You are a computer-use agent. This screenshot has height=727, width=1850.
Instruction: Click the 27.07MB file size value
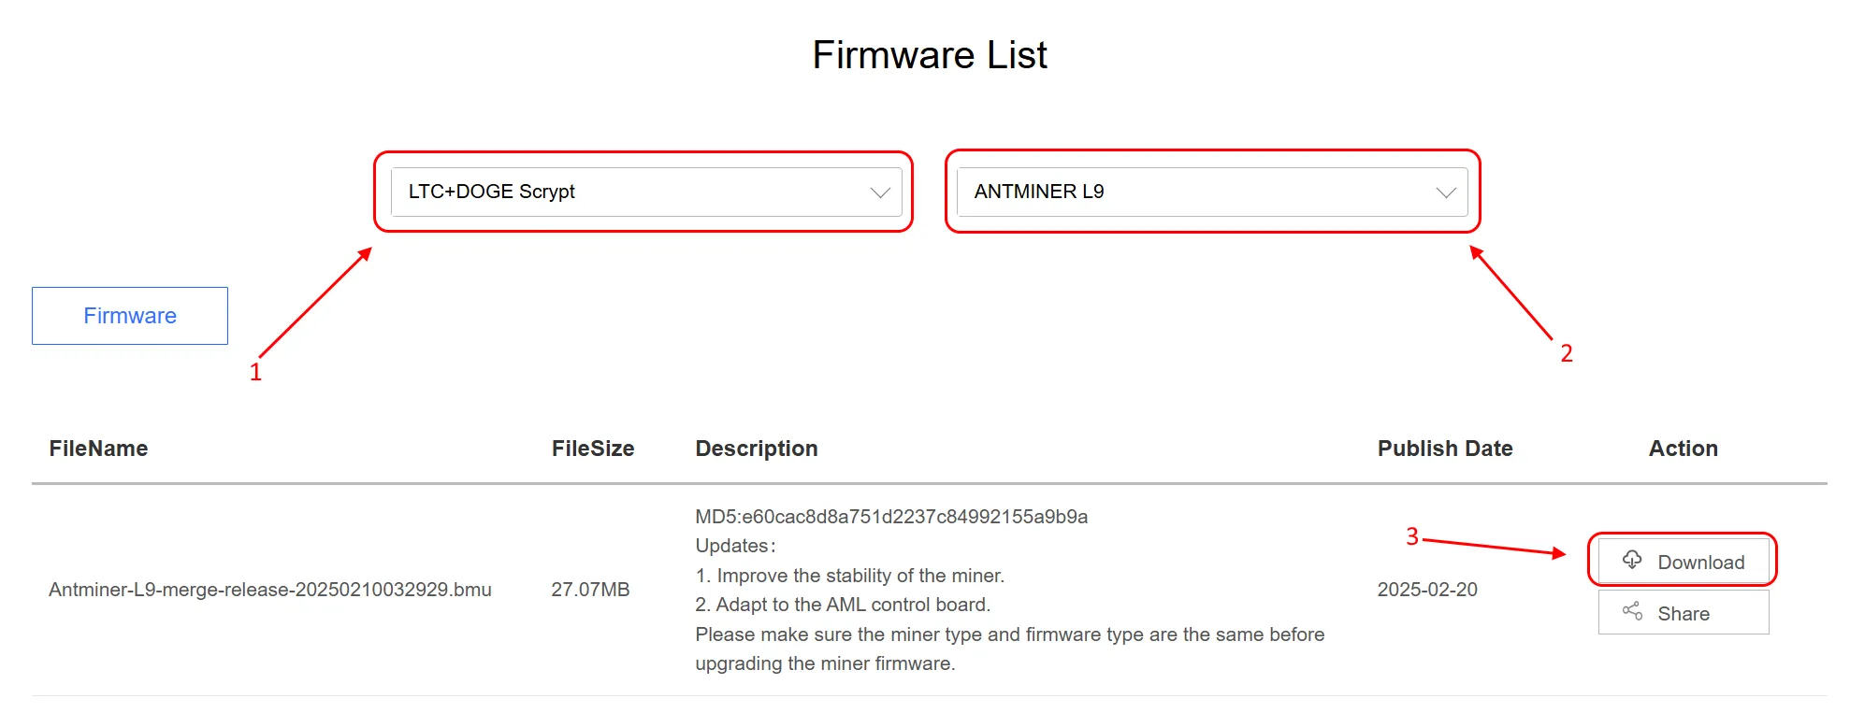coord(590,590)
